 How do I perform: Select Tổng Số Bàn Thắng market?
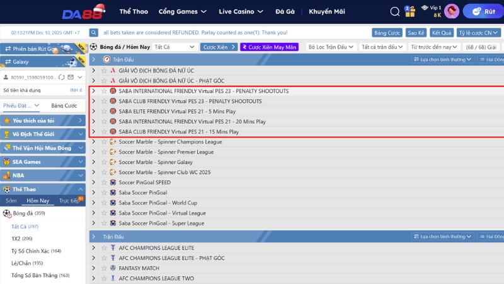(40, 275)
